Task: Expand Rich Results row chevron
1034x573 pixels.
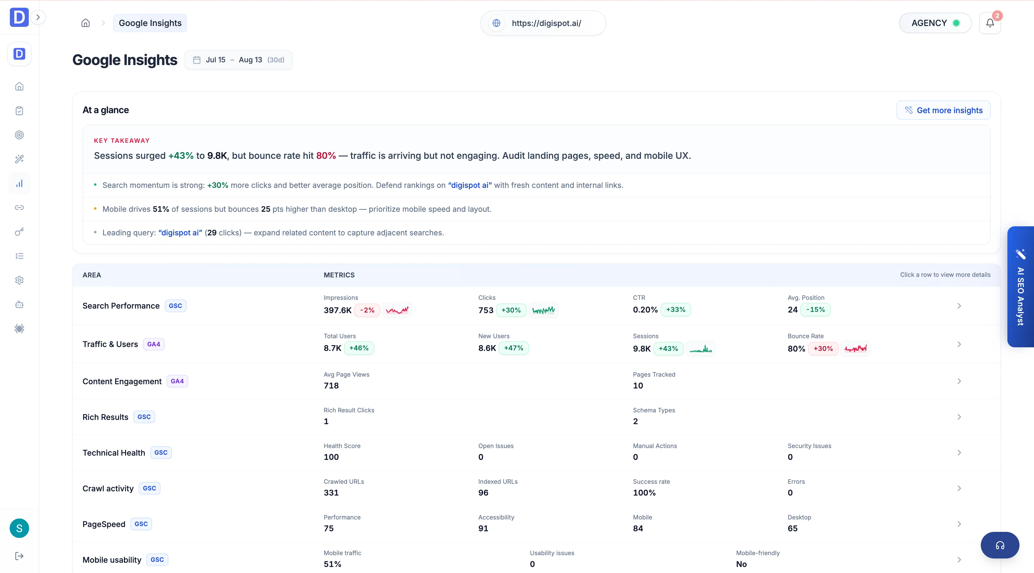Action: (959, 417)
